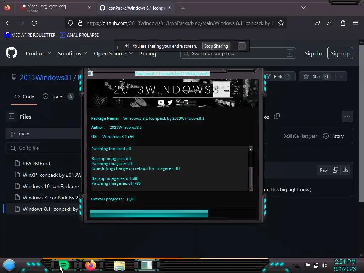Click the Stop Sharing button

point(216,46)
